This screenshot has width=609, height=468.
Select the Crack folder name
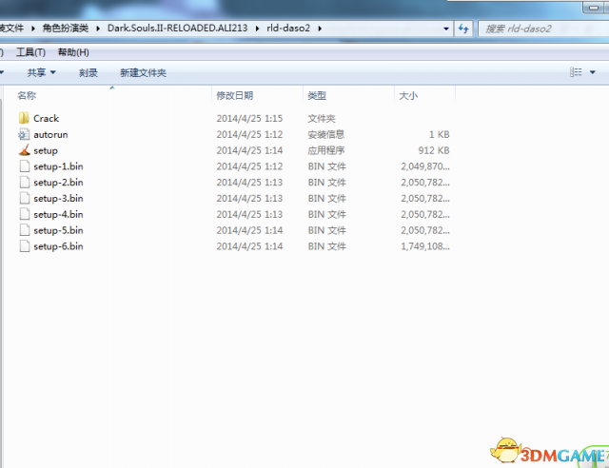[47, 118]
